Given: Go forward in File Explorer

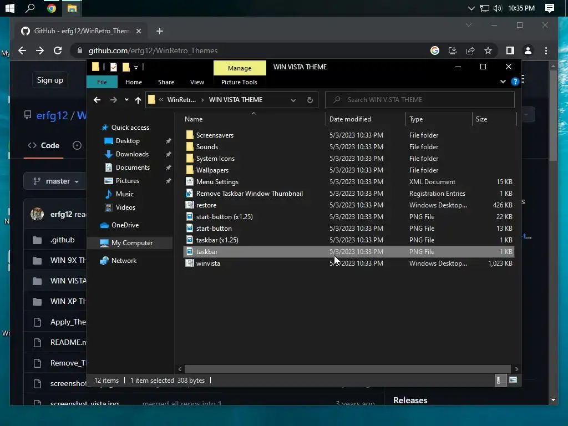Looking at the screenshot, I should (x=113, y=100).
